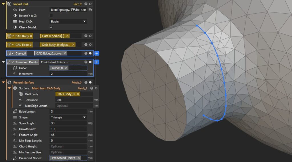Toggle visibility circle of Mesh_0

click(90, 83)
